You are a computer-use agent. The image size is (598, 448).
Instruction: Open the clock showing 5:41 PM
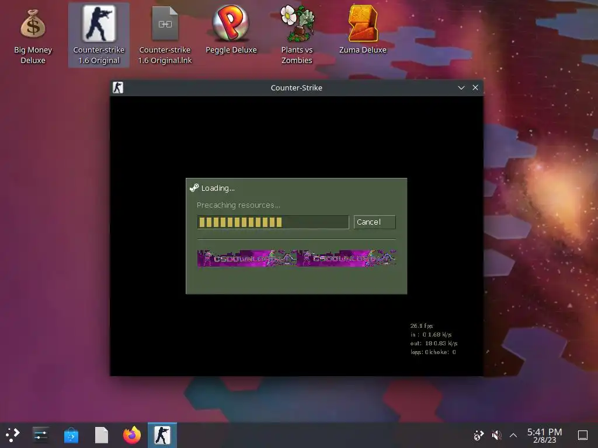tap(545, 435)
